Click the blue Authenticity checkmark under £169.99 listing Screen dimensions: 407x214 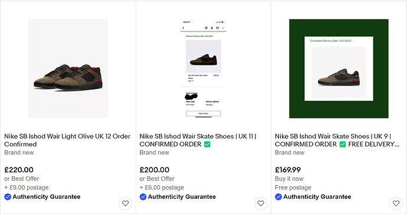(278, 197)
